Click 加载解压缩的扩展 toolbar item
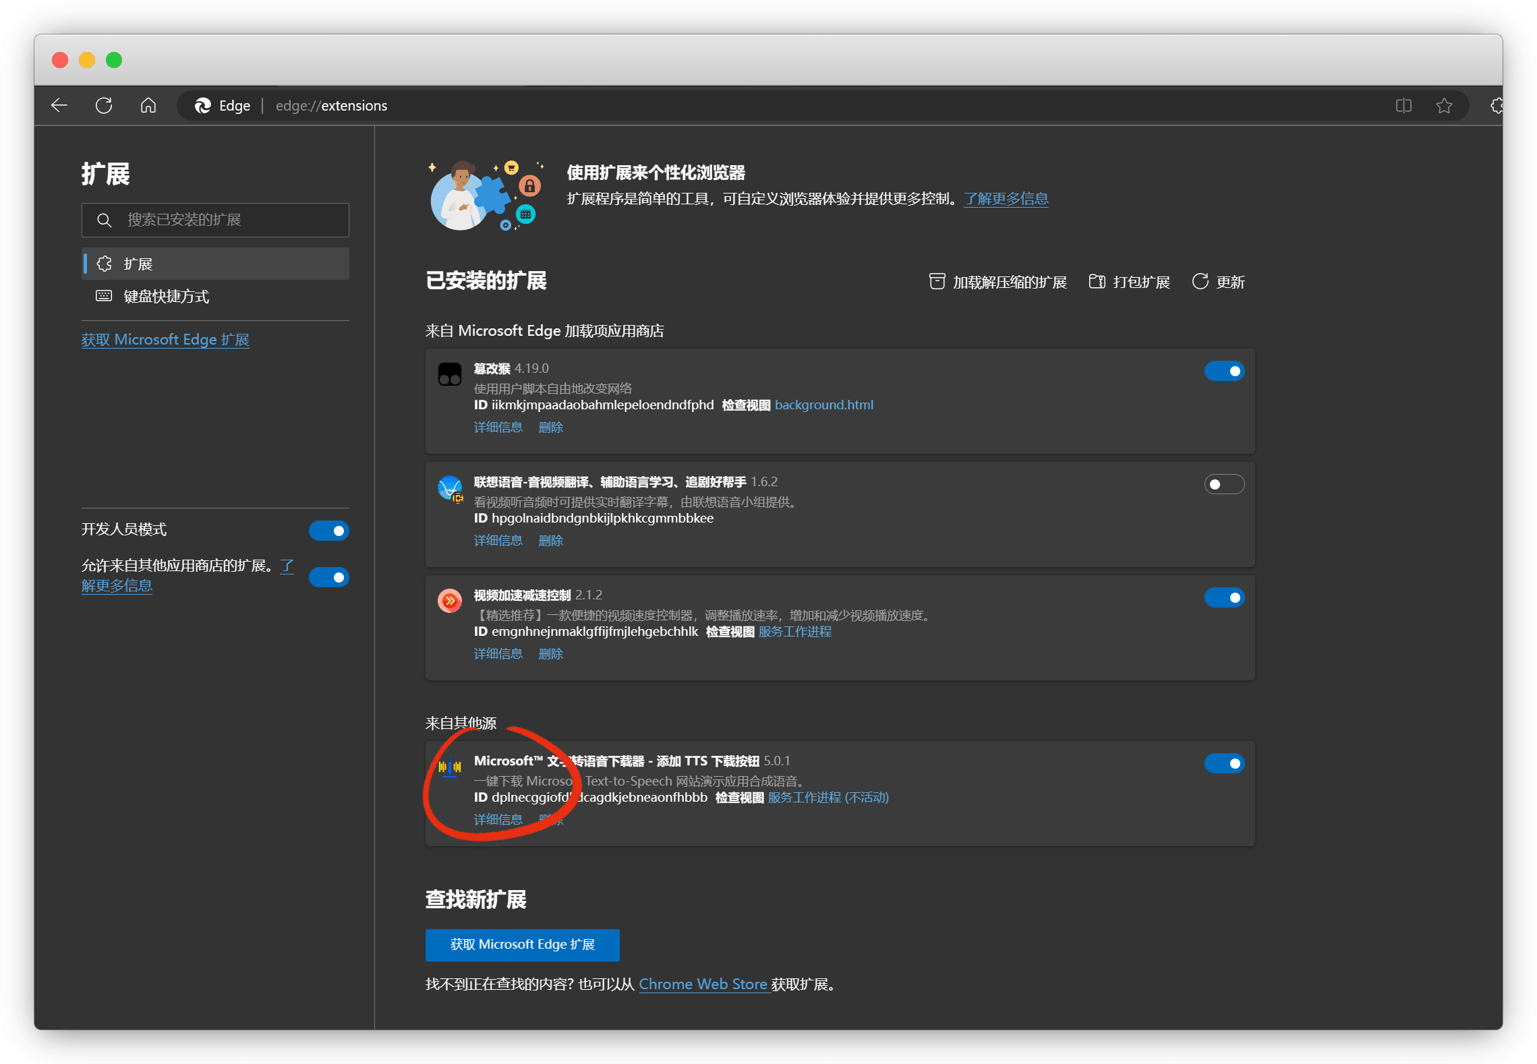1537x1064 pixels. tap(998, 282)
